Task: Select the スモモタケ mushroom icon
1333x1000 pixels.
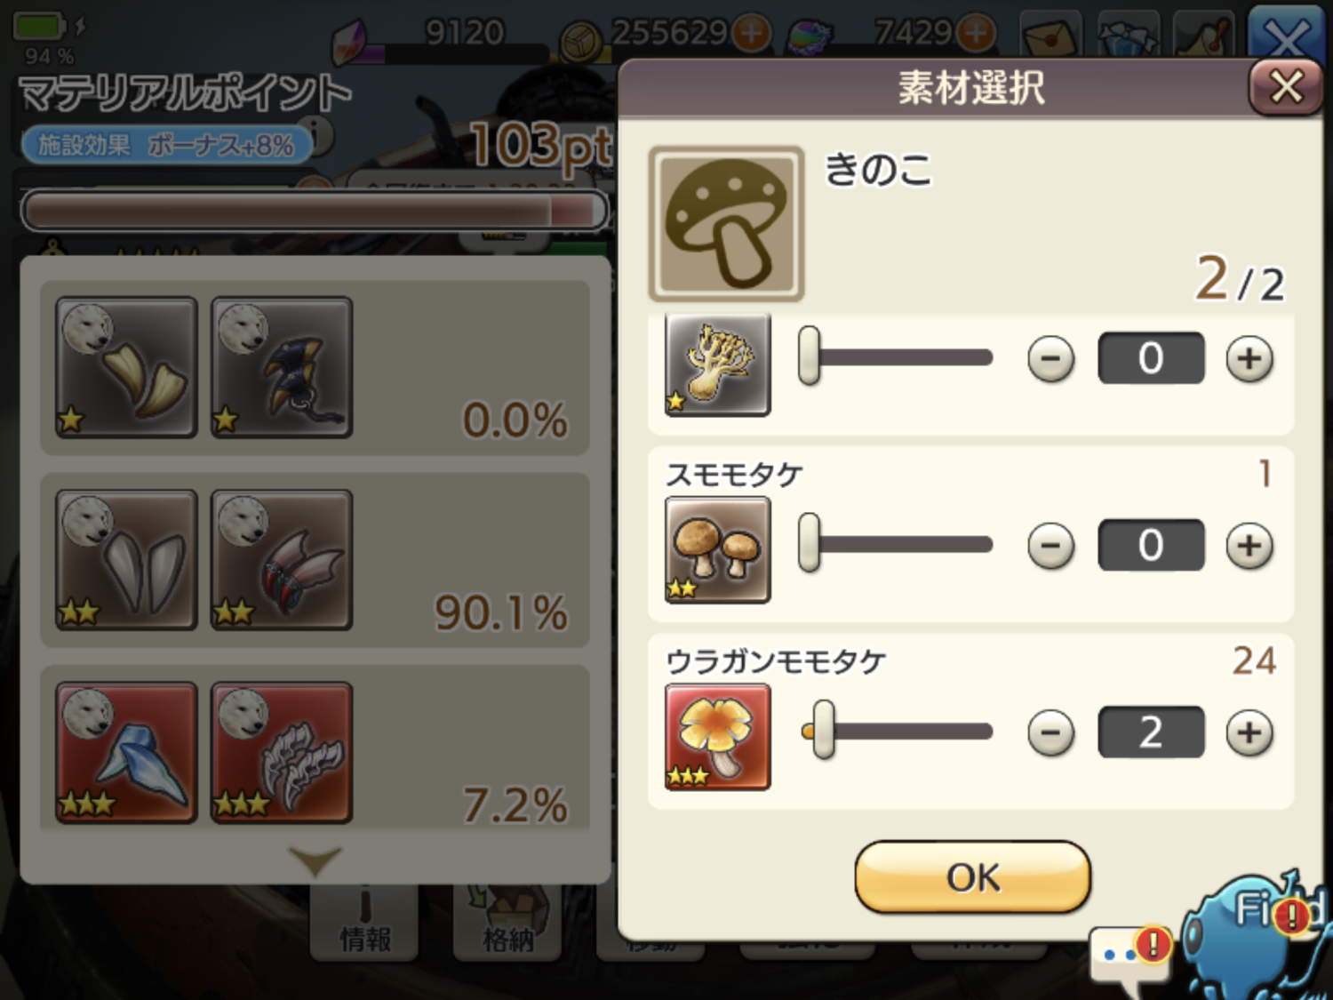Action: tap(718, 549)
